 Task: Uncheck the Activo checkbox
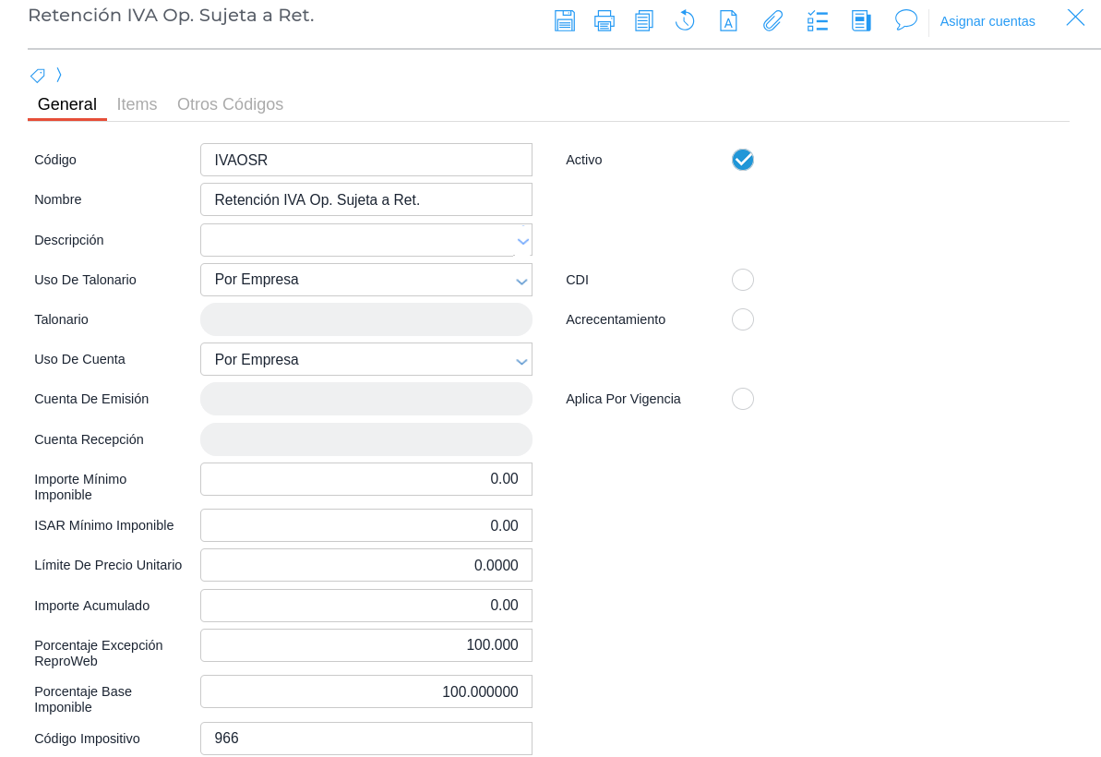coord(742,160)
